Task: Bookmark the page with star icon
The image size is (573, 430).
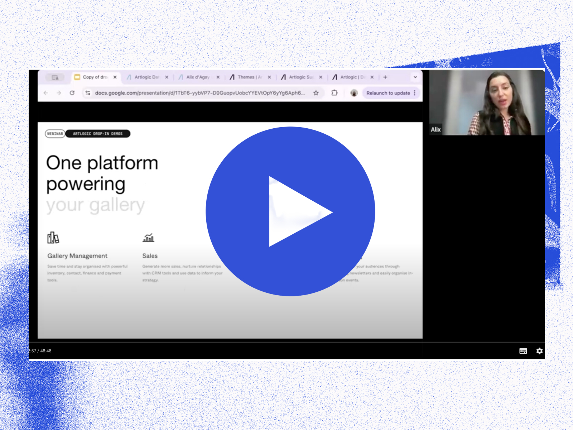Action: [316, 93]
